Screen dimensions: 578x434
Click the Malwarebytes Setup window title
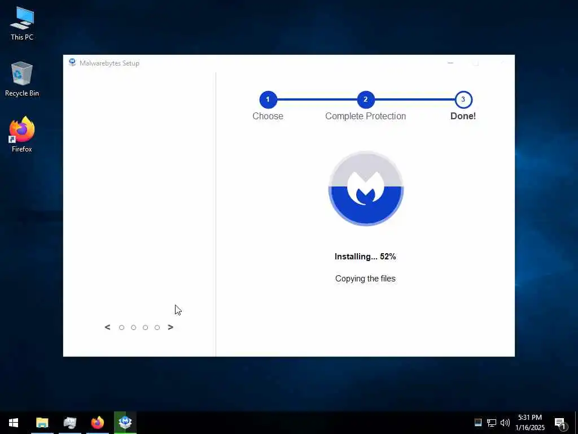[x=110, y=63]
